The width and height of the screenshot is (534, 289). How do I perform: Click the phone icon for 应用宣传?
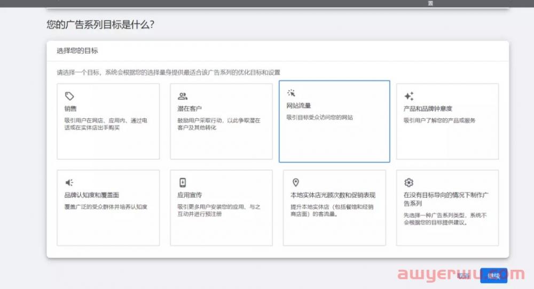[x=183, y=182]
